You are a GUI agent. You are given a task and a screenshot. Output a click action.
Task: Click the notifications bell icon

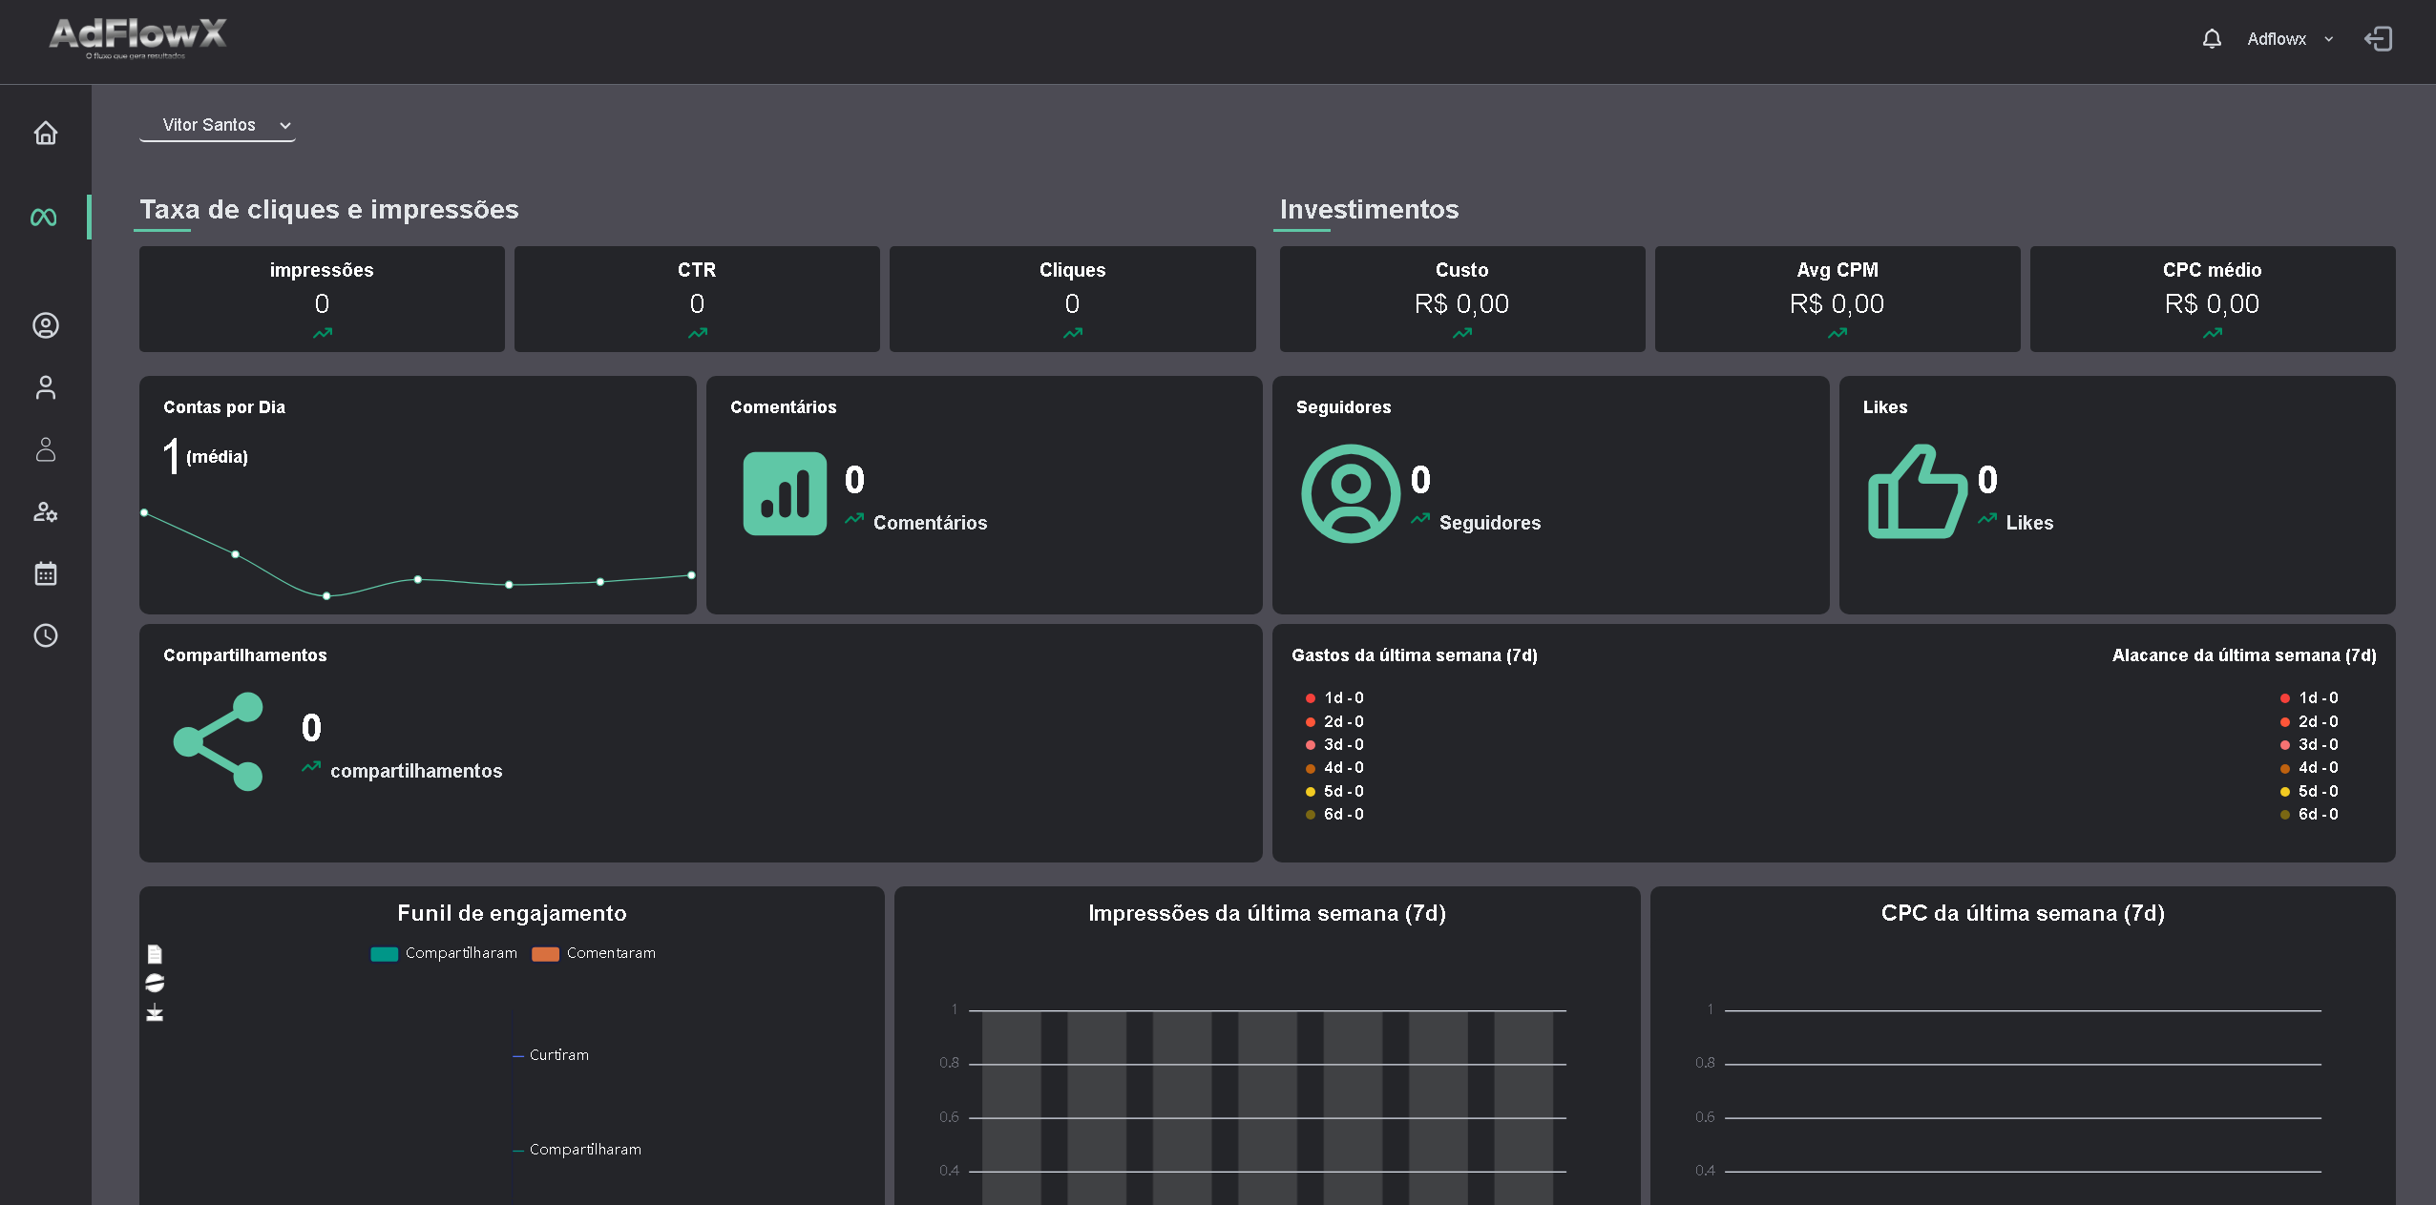[2211, 39]
